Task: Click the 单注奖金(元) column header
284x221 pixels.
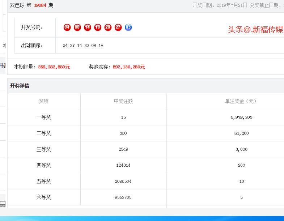Action: click(x=241, y=101)
